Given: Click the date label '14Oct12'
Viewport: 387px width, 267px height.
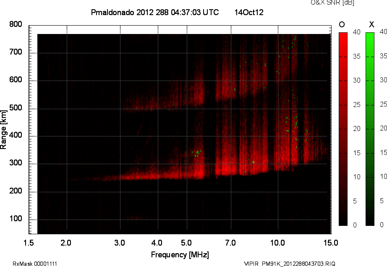Looking at the screenshot, I should (249, 12).
